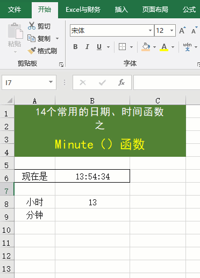This screenshot has height=278, width=200.
Task: Toggle Bold formatting
Action: (x=75, y=47)
